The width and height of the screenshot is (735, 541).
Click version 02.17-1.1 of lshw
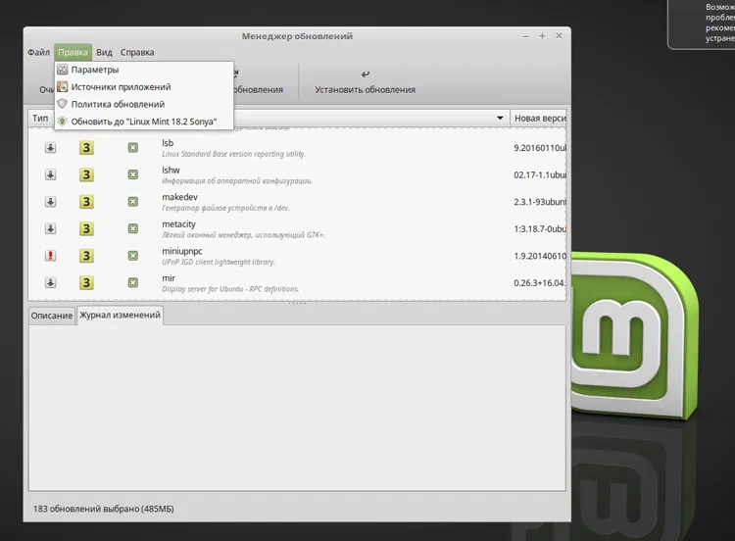[540, 174]
